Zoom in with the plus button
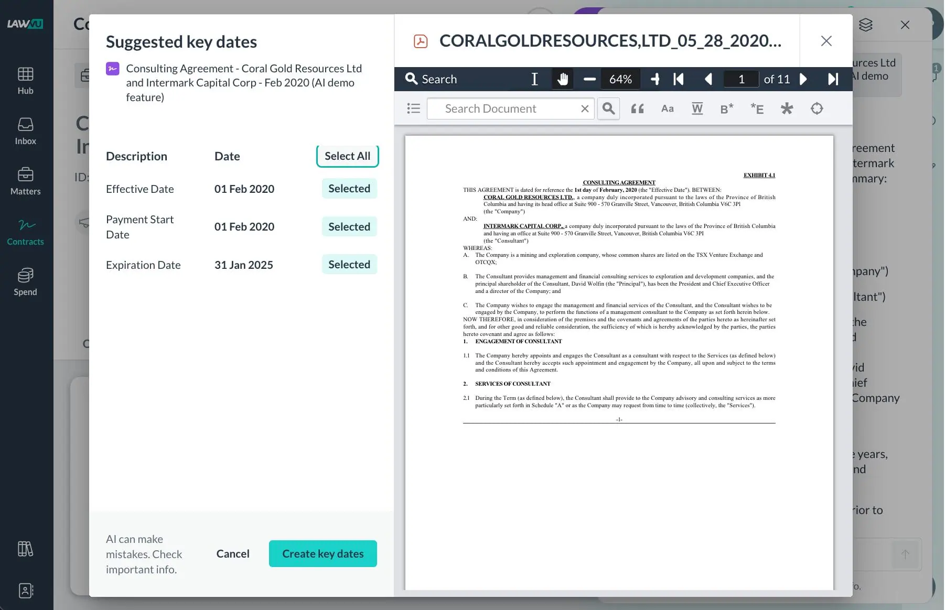945x610 pixels. pos(655,79)
